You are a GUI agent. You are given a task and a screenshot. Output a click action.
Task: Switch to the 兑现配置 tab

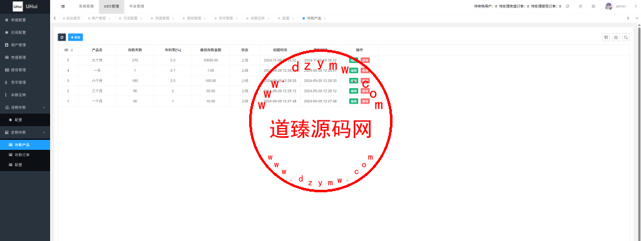pos(130,19)
